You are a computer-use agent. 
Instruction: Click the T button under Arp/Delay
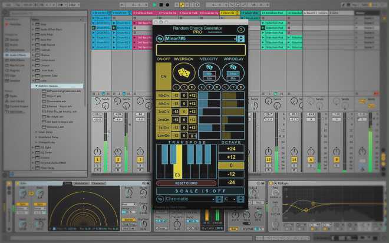pos(233,87)
